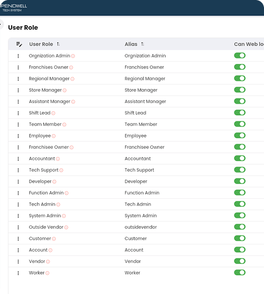Click info icon next to Store Manager
This screenshot has width=264, height=294.
(64, 90)
